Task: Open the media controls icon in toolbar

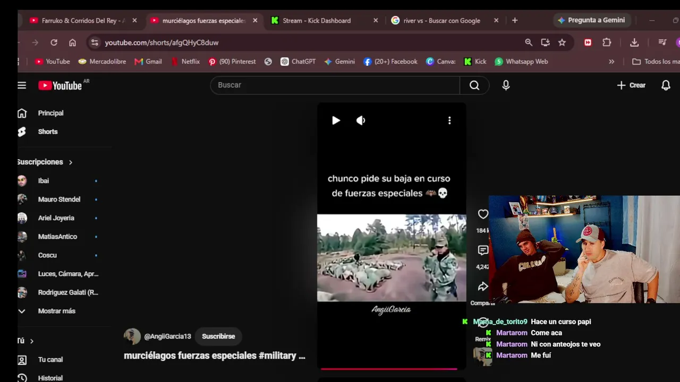Action: click(662, 42)
